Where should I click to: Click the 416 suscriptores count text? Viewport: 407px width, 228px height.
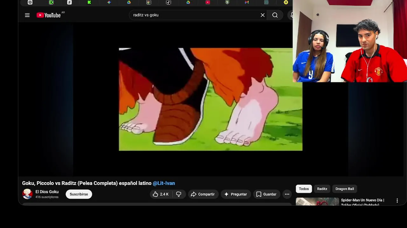tap(47, 197)
